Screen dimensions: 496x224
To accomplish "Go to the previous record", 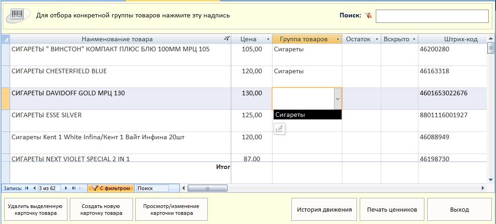I will coord(33,188).
